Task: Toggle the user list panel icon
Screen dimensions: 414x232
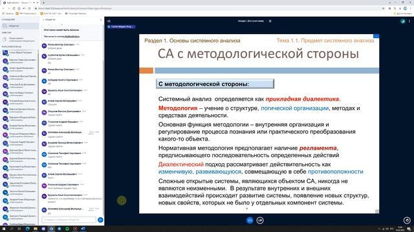Action: click(109, 21)
